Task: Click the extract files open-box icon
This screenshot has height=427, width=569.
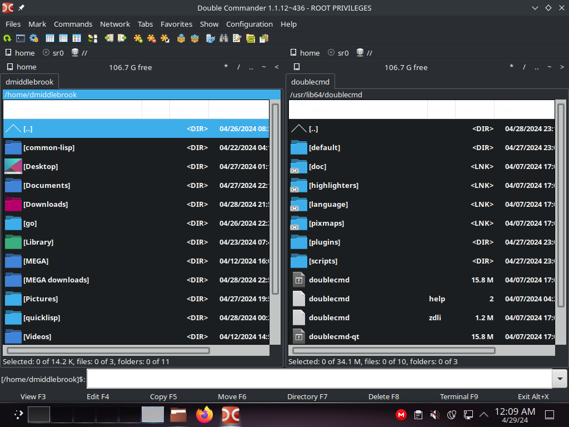Action: tap(194, 38)
